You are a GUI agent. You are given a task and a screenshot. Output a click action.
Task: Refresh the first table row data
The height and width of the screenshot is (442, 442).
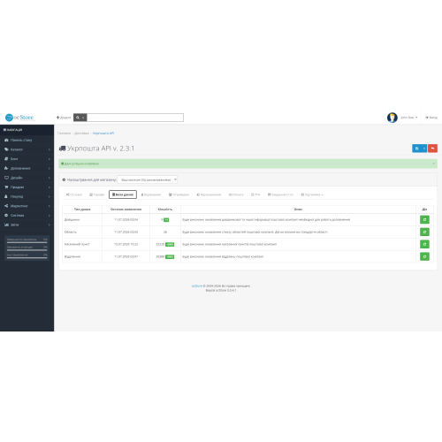tap(424, 219)
